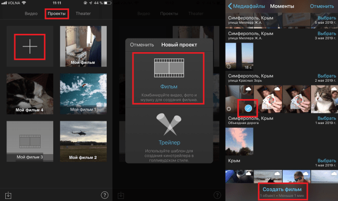Tap the plus icon to create project
The height and width of the screenshot is (201, 338).
[30, 46]
